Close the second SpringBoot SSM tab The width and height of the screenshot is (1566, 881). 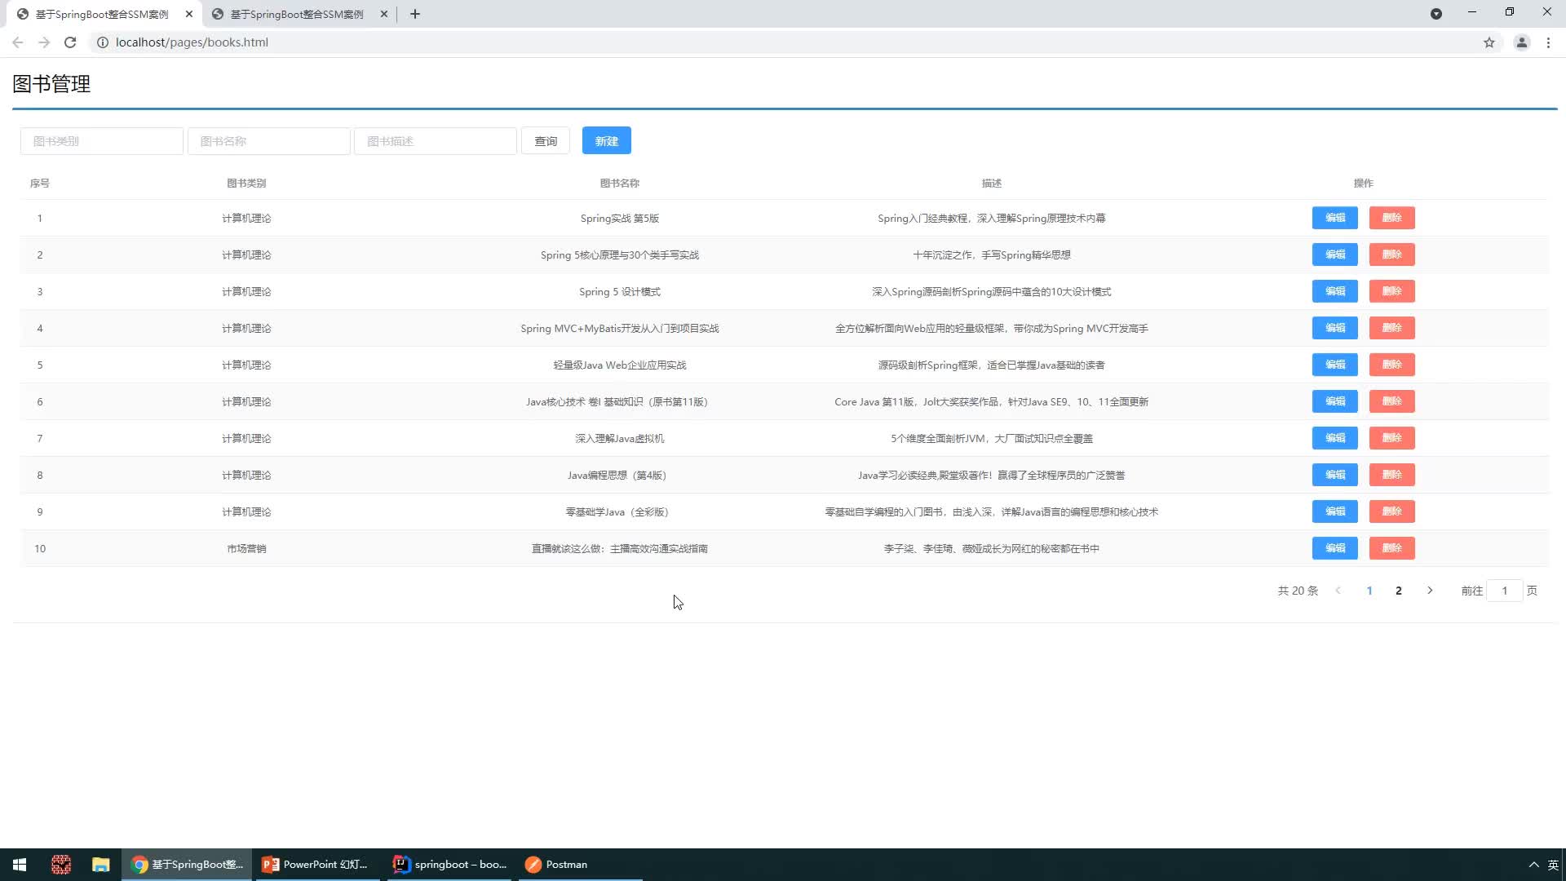click(384, 14)
